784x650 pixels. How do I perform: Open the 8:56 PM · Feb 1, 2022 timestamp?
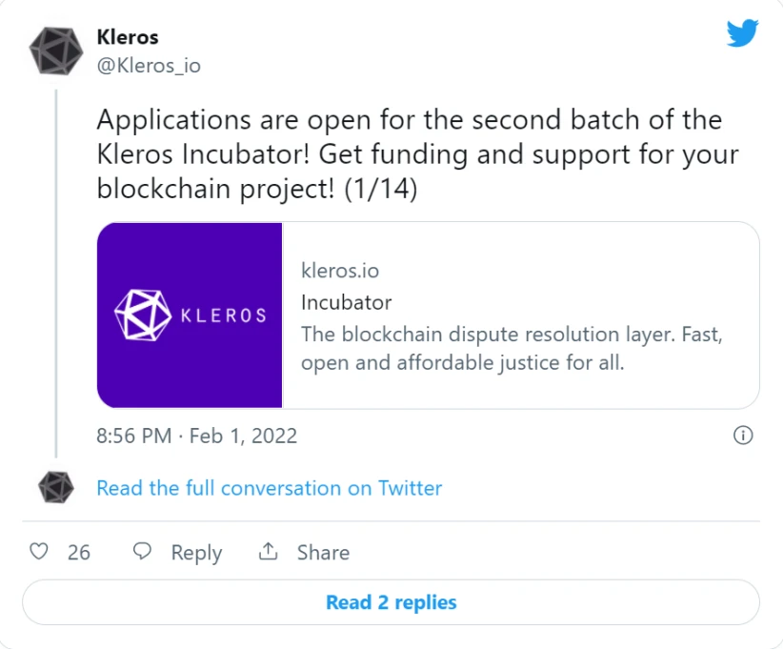tap(196, 436)
